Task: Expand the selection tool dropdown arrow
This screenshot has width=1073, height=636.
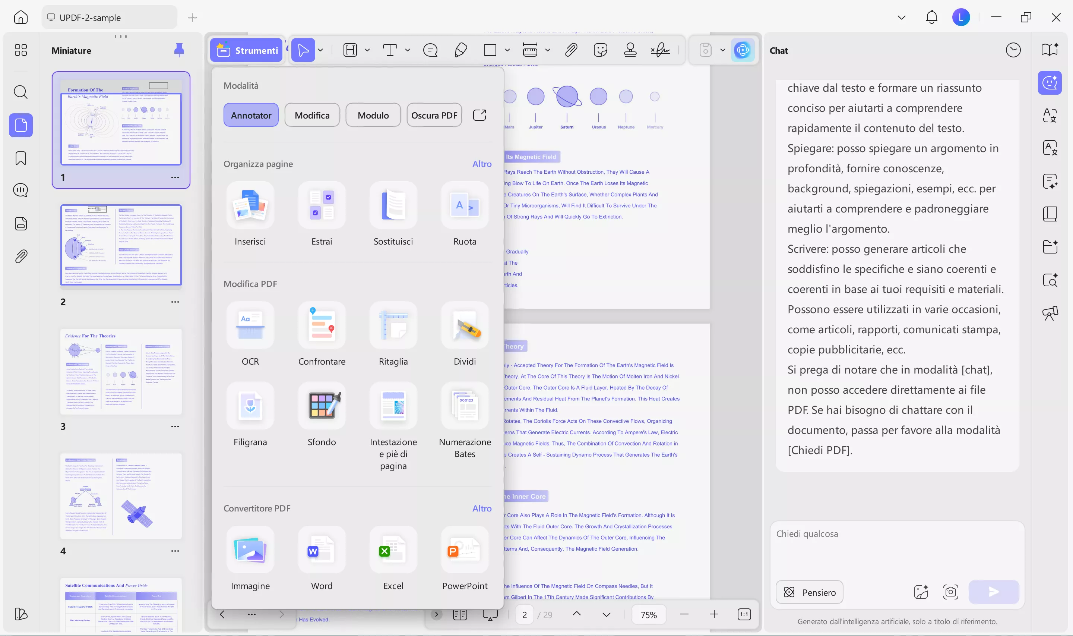Action: coord(320,50)
